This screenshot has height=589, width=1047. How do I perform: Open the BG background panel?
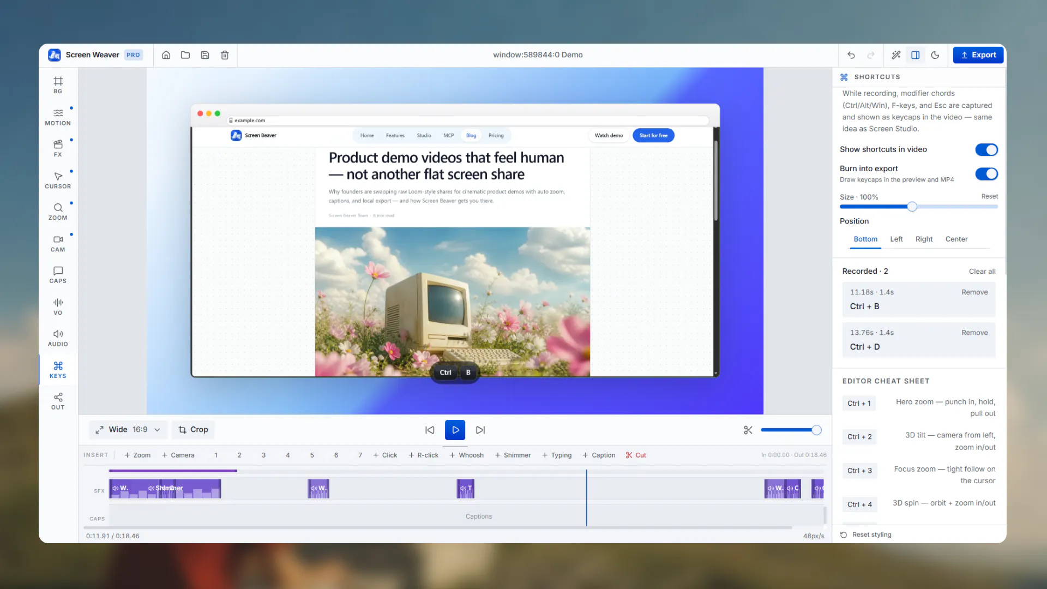click(58, 85)
